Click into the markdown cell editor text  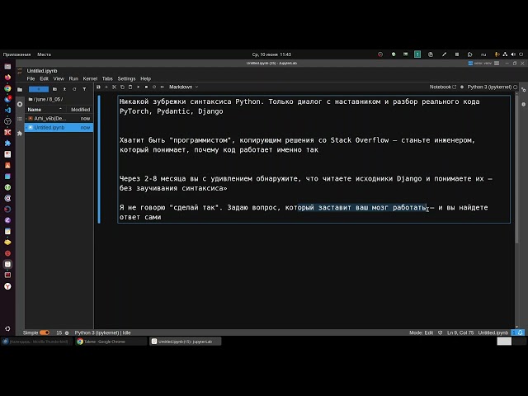pos(313,159)
